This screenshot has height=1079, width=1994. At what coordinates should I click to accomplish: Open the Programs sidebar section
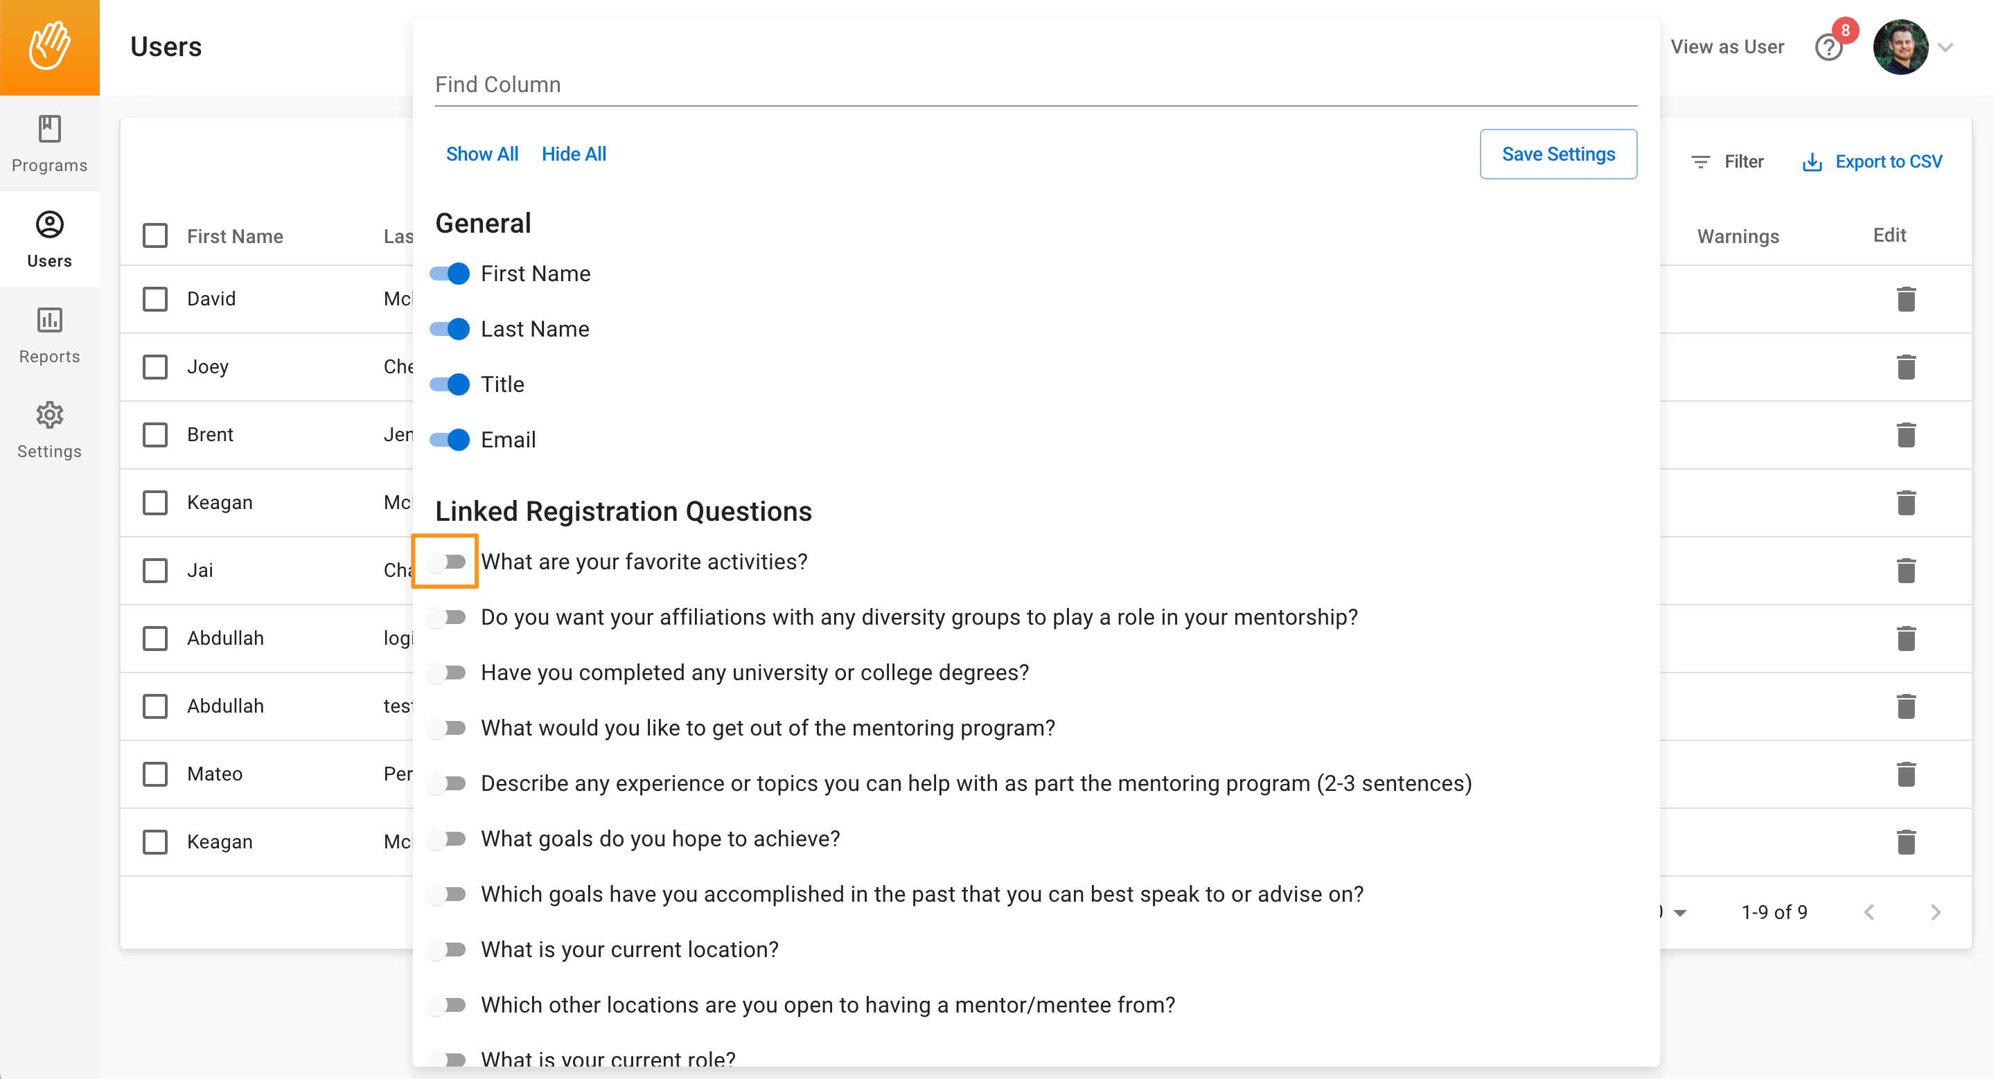[x=50, y=144]
